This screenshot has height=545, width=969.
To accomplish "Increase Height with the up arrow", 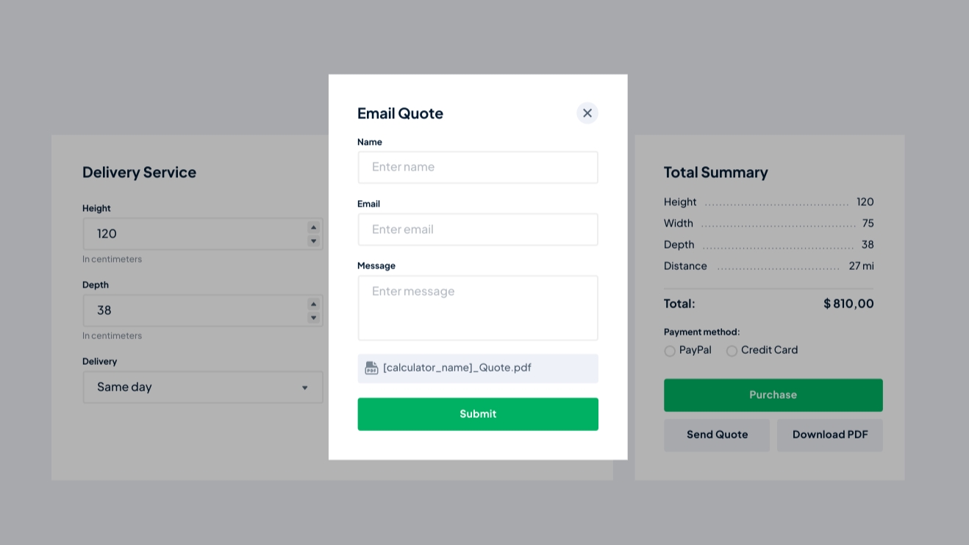I will click(313, 227).
